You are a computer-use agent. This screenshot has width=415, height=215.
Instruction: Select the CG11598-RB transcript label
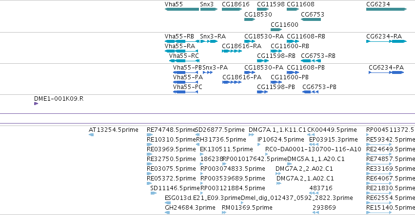click(x=276, y=56)
